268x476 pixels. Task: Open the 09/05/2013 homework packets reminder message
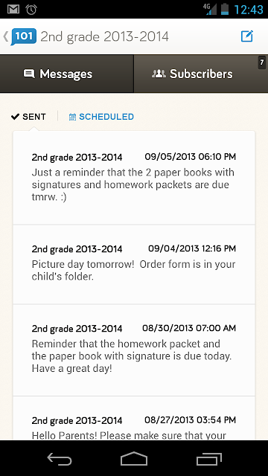coord(134,178)
